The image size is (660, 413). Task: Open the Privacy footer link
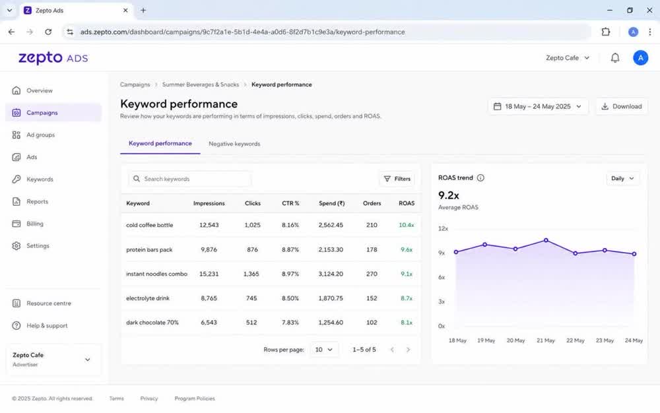[149, 398]
